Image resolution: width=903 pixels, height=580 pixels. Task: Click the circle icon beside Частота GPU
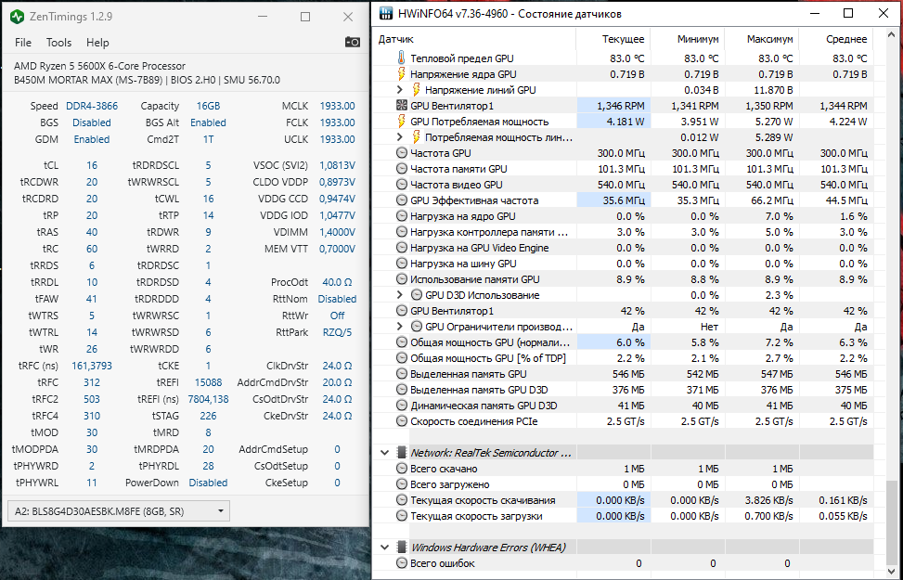point(401,153)
